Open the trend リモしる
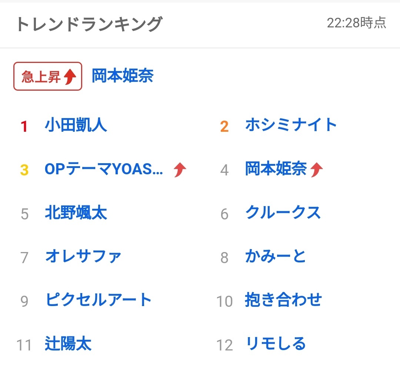 pyautogui.click(x=276, y=344)
